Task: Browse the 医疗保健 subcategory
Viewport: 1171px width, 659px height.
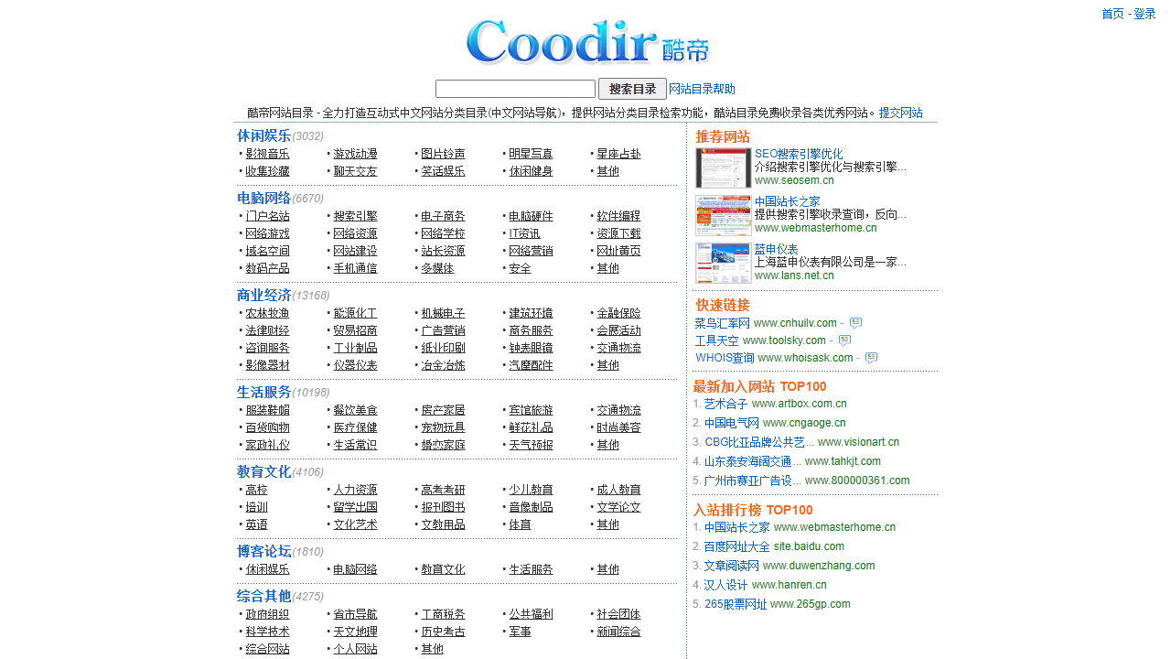Action: pos(355,427)
